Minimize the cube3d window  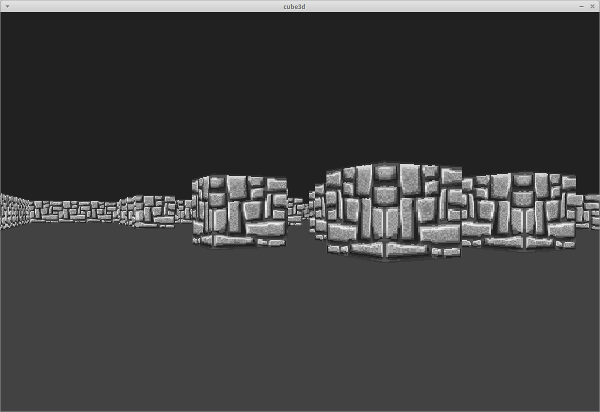582,6
